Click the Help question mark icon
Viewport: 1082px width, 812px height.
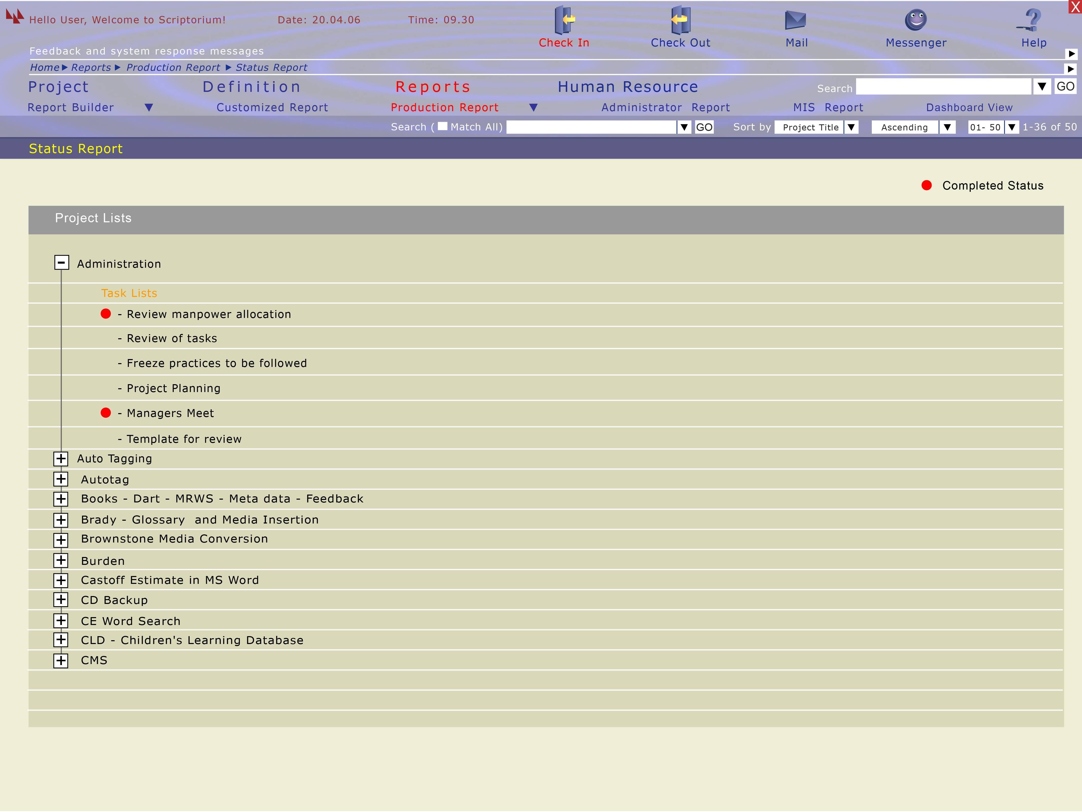click(x=1032, y=20)
